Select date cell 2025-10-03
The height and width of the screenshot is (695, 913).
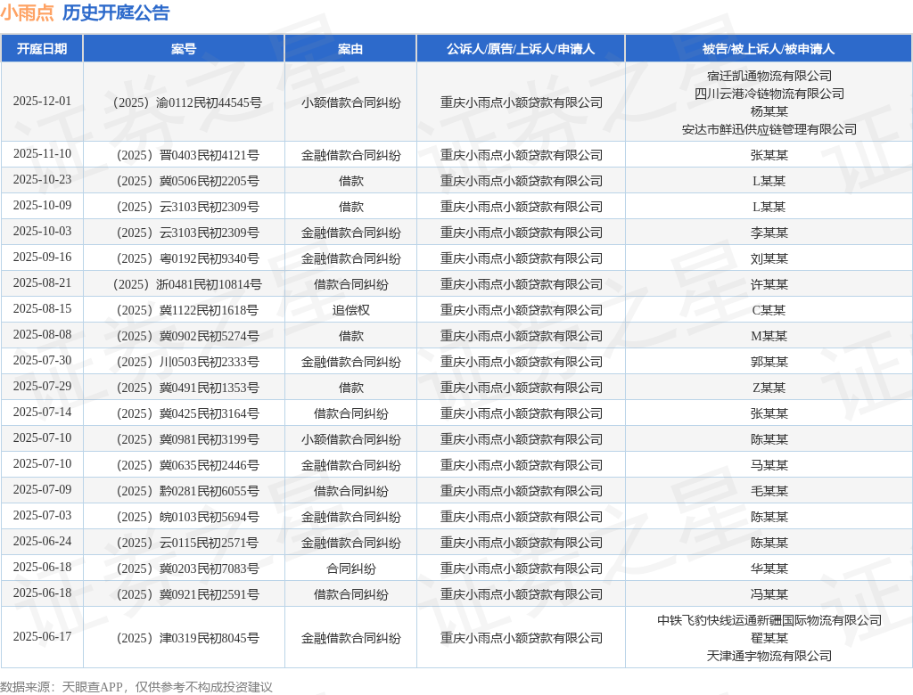[x=42, y=231]
